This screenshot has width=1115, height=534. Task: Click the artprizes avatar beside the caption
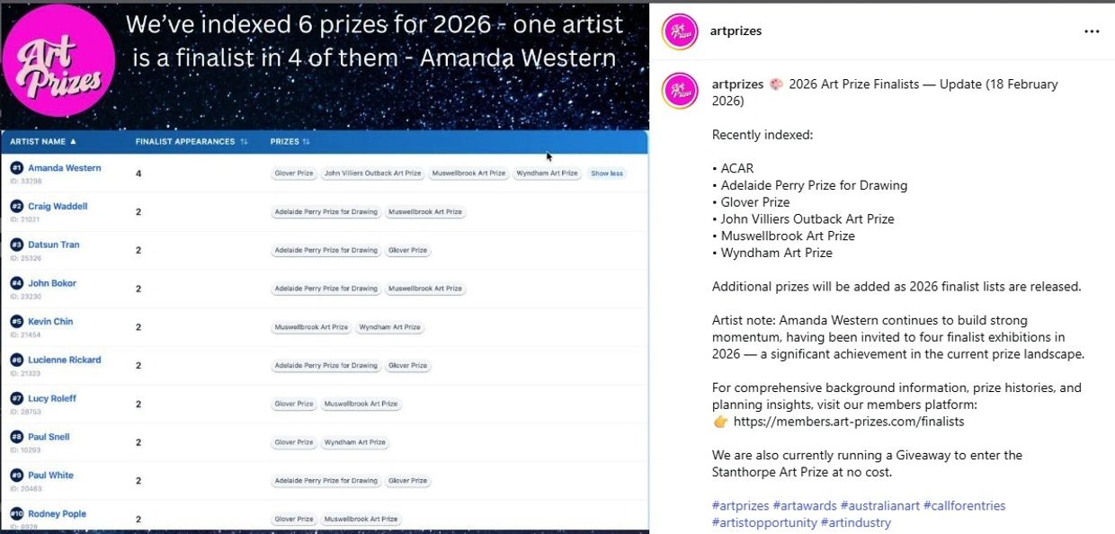pyautogui.click(x=680, y=91)
